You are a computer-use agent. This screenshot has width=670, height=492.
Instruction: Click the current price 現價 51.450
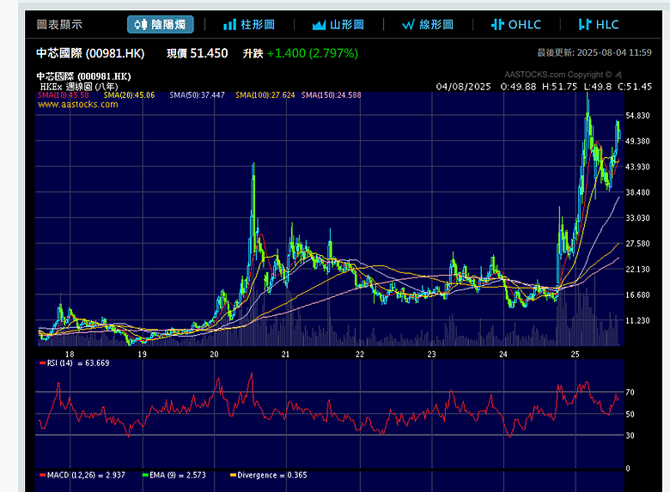coord(197,53)
